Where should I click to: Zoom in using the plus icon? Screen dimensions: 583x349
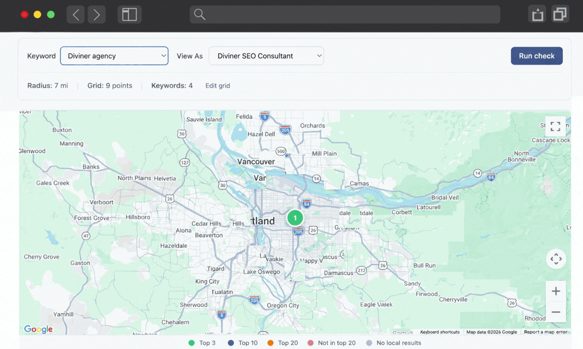pos(556,291)
